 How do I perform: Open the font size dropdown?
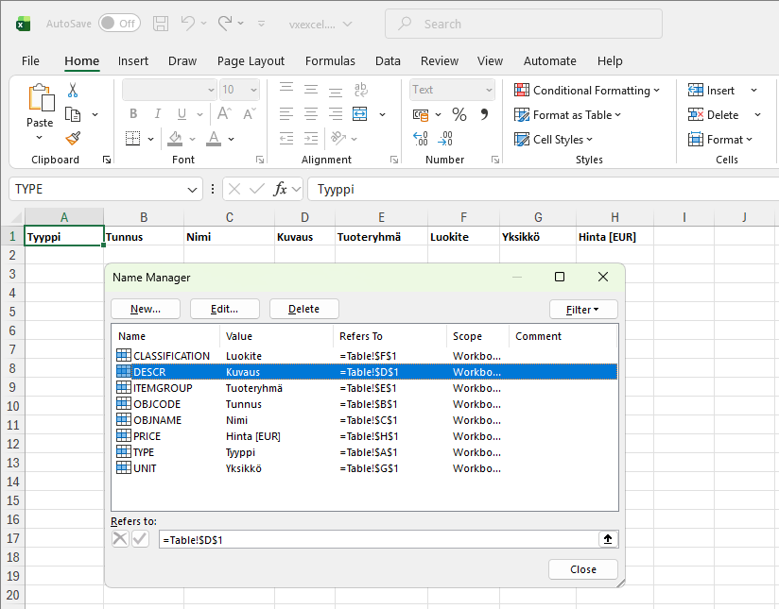click(254, 90)
